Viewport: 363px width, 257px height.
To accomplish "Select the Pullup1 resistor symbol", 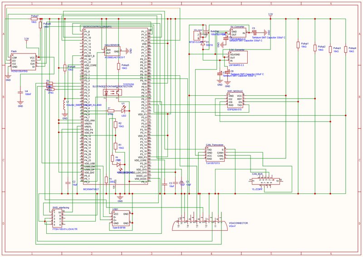I will click(298, 45).
